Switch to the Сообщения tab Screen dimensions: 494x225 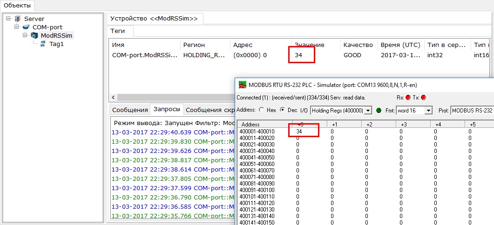130,110
